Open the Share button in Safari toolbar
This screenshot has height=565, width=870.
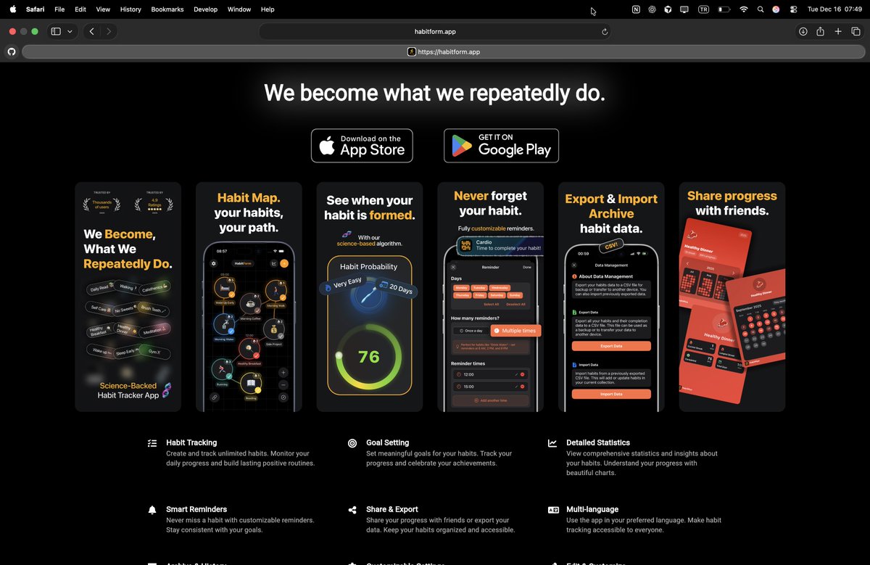[821, 31]
